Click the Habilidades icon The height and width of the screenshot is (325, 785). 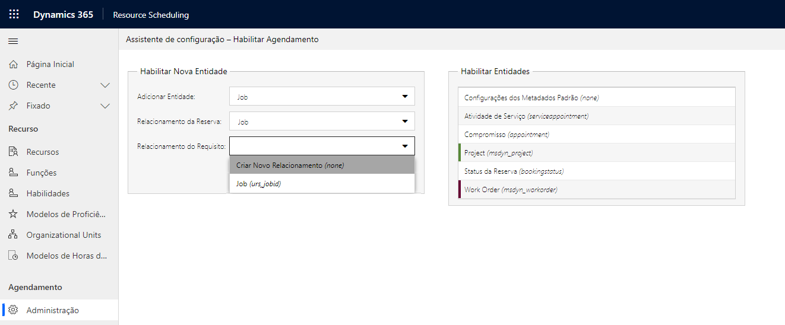coord(14,193)
